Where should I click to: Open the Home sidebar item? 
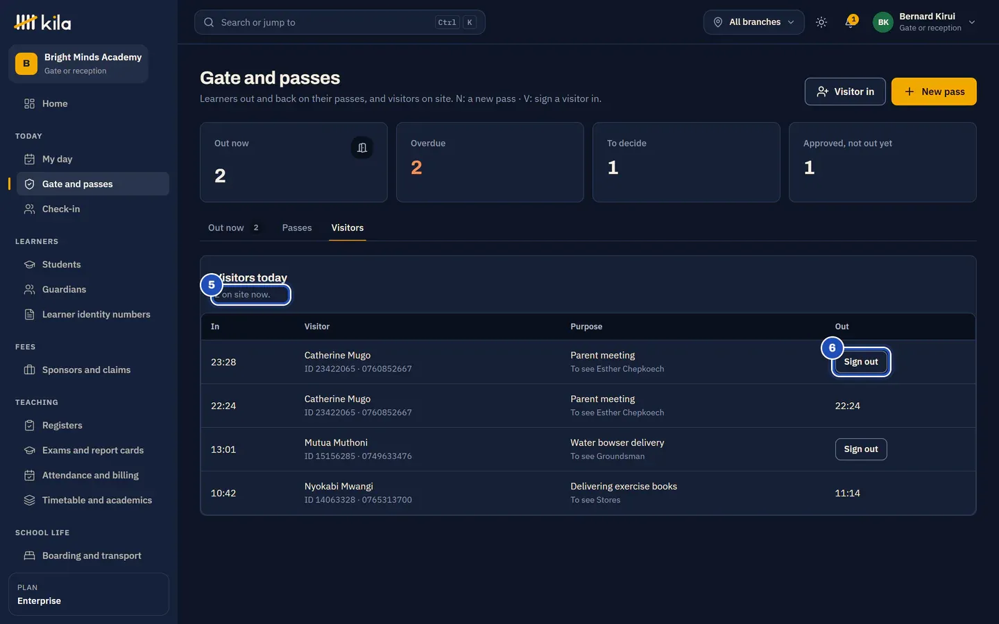pyautogui.click(x=93, y=103)
